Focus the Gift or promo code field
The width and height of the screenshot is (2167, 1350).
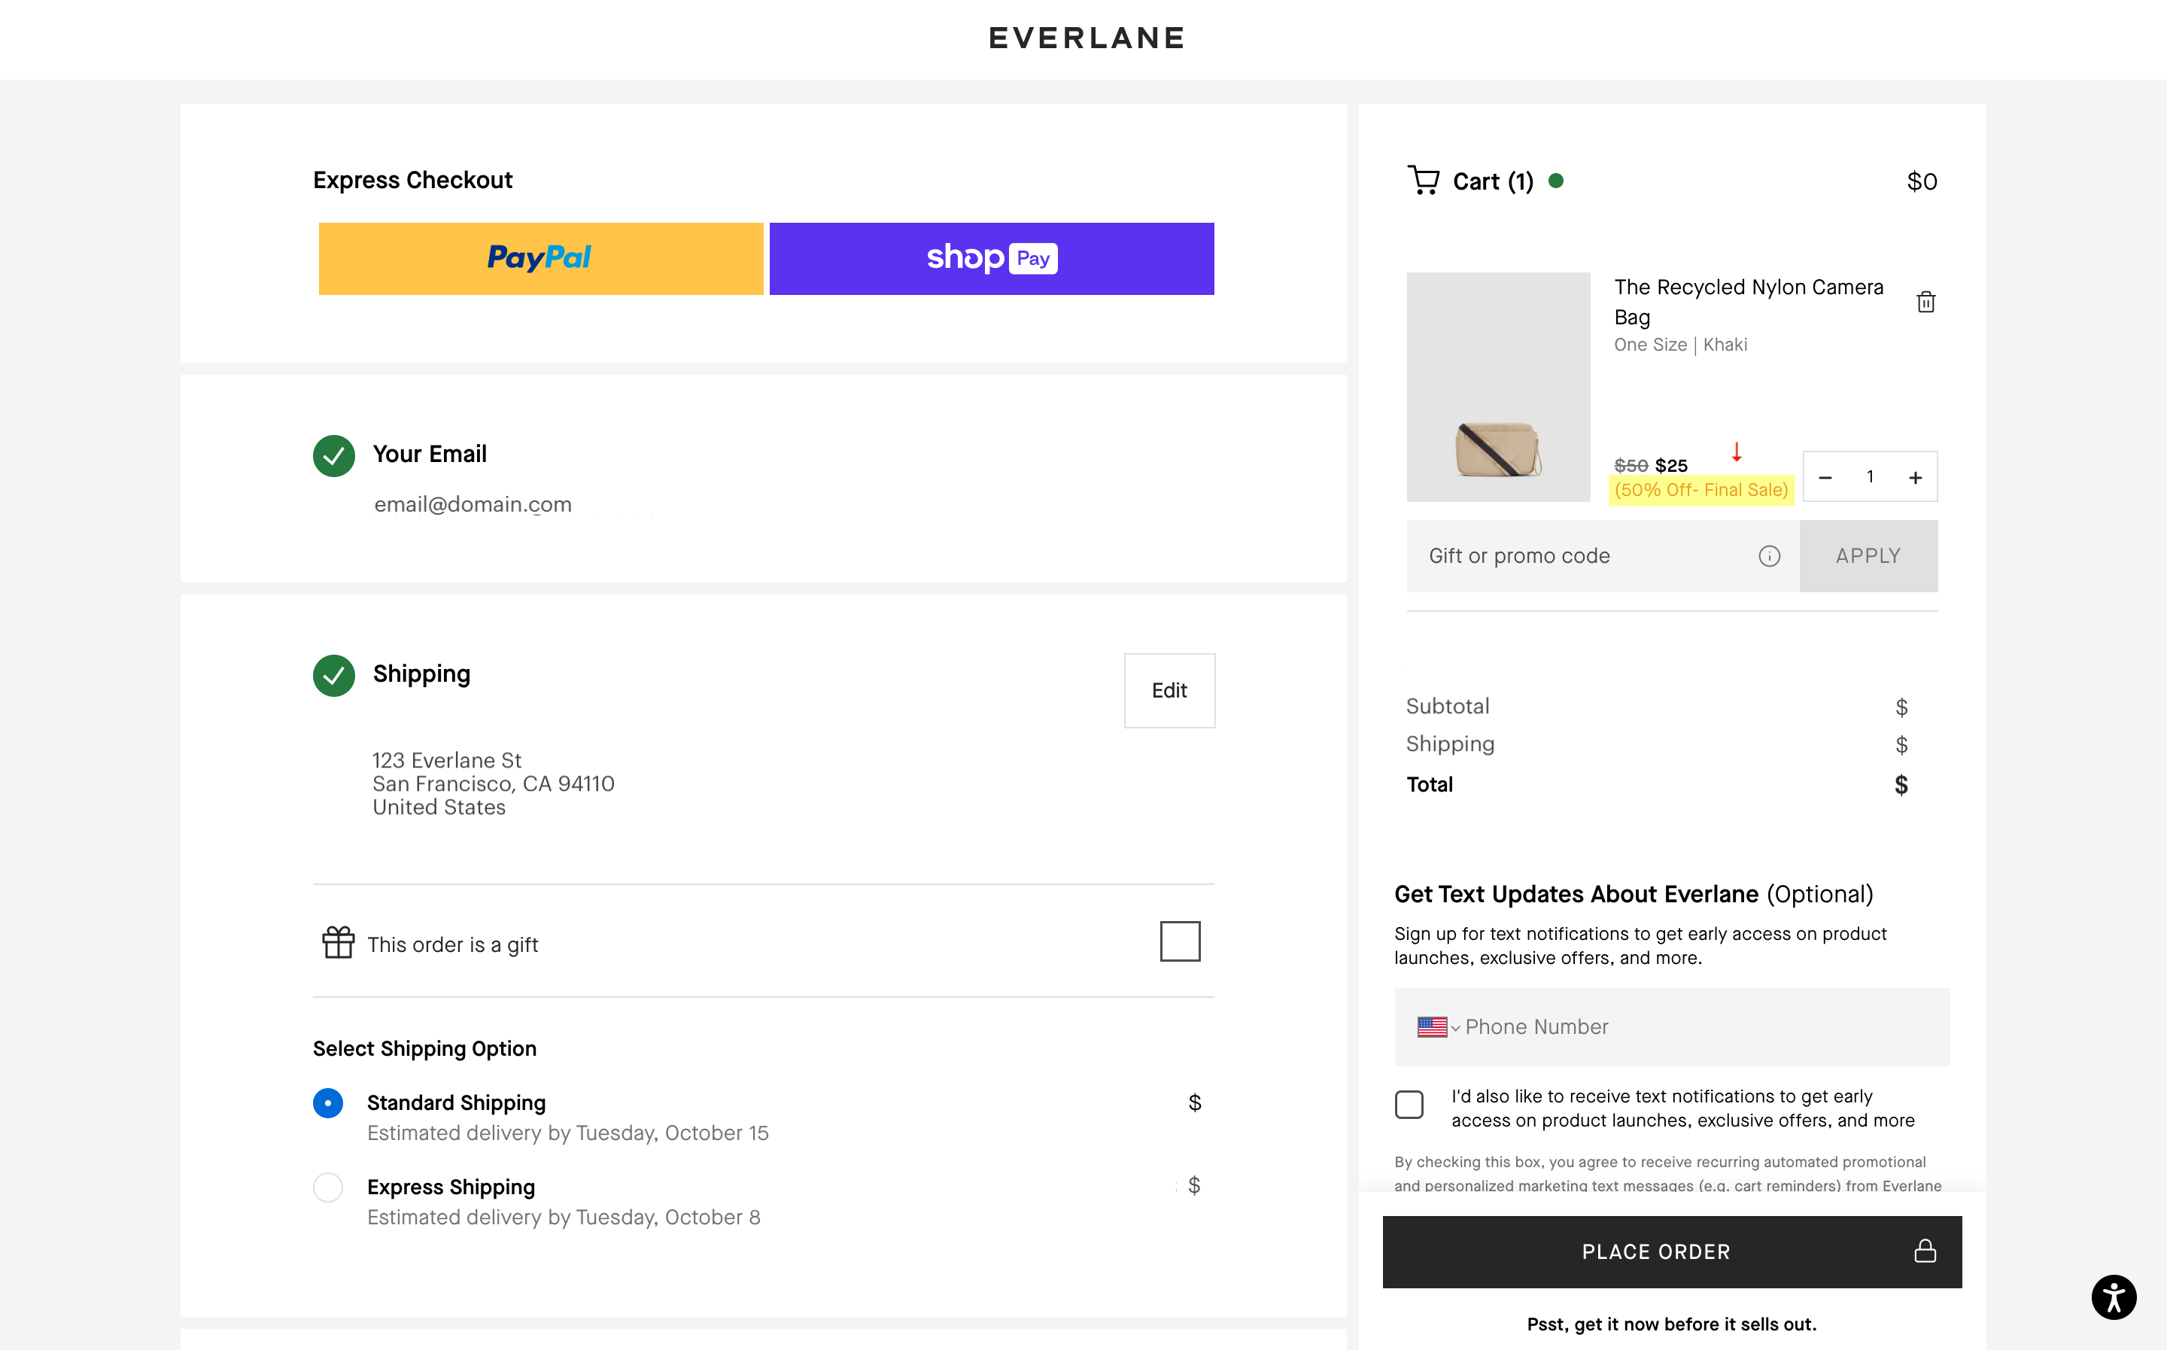pyautogui.click(x=1603, y=556)
